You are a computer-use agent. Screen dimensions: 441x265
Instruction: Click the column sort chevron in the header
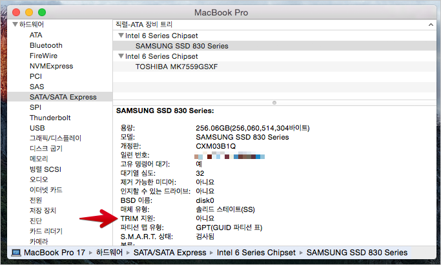[x=431, y=25]
